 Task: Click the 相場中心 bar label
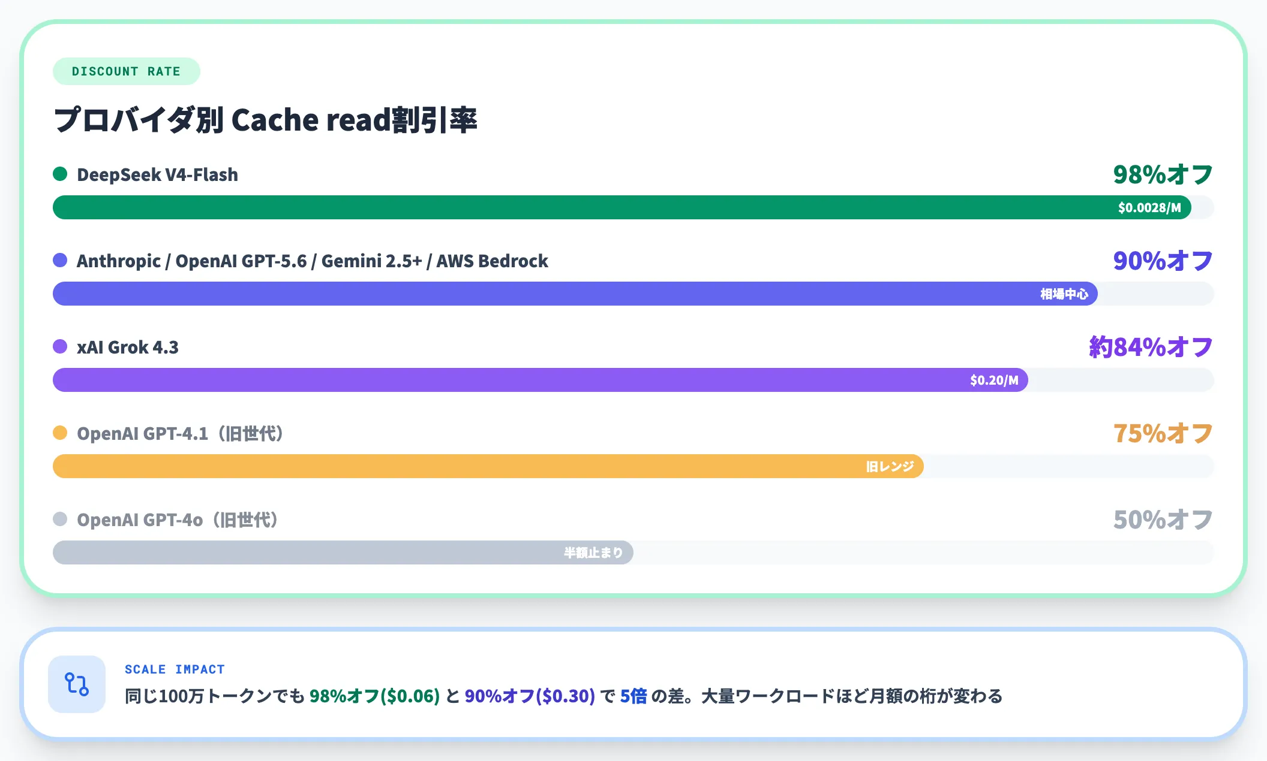coord(1064,294)
